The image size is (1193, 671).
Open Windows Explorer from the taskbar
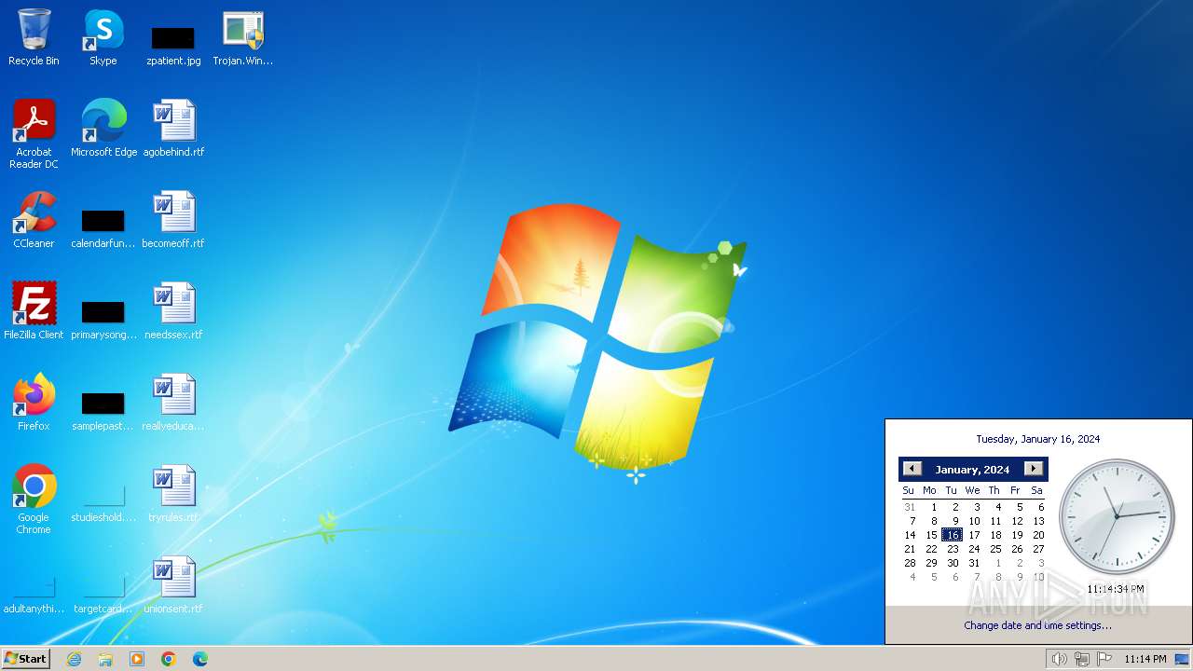[105, 659]
